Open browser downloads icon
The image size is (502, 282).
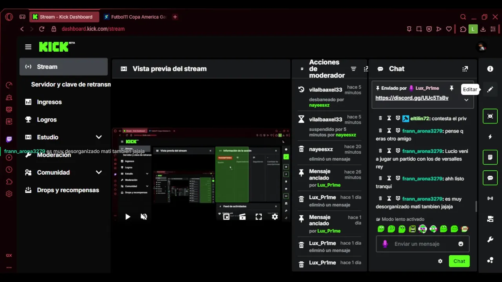coord(483,29)
